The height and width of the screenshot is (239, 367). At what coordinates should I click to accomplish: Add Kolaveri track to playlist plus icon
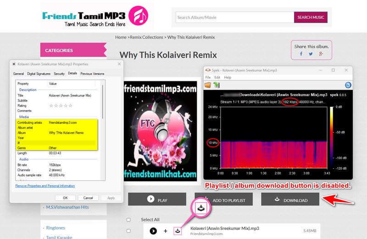pos(166,231)
